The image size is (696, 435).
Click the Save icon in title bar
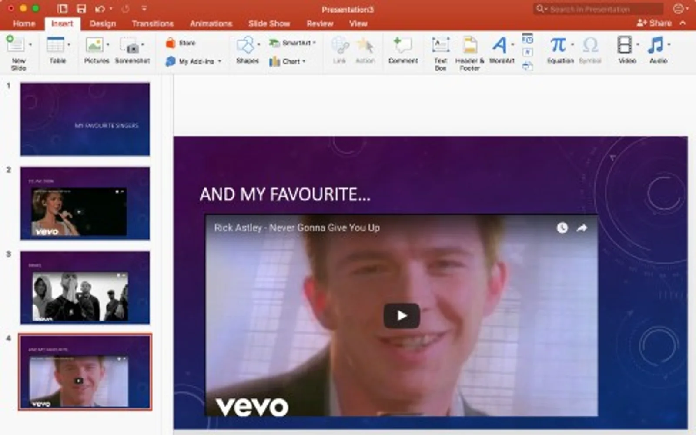(81, 9)
